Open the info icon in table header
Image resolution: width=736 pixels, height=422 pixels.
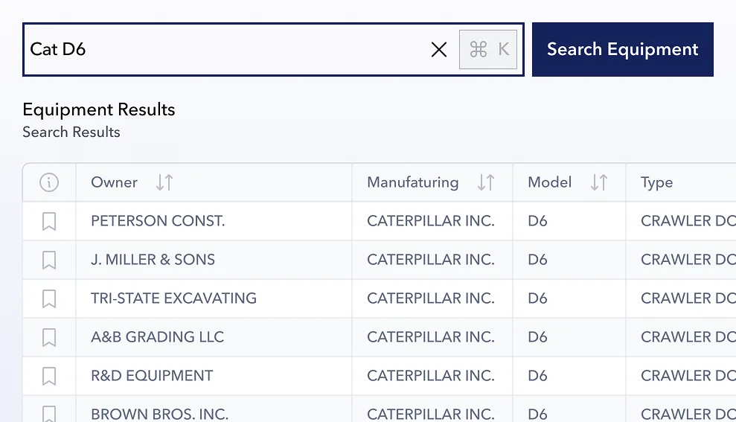tap(49, 182)
